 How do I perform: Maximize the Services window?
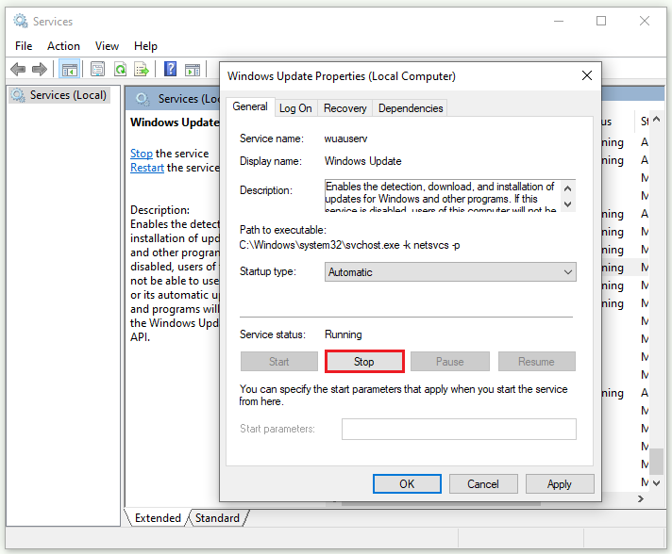point(601,21)
